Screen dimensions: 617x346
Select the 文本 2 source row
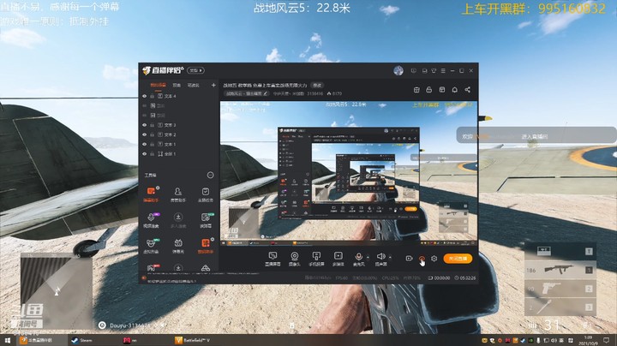point(178,134)
